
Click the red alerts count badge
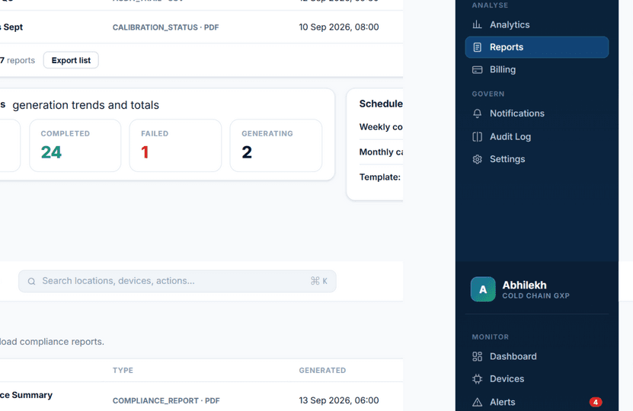tap(596, 402)
